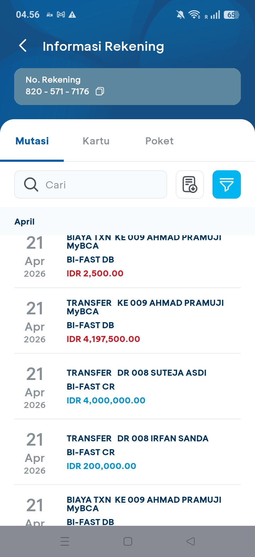
Task: Tap the warning triangle status icon
Action: (x=72, y=15)
